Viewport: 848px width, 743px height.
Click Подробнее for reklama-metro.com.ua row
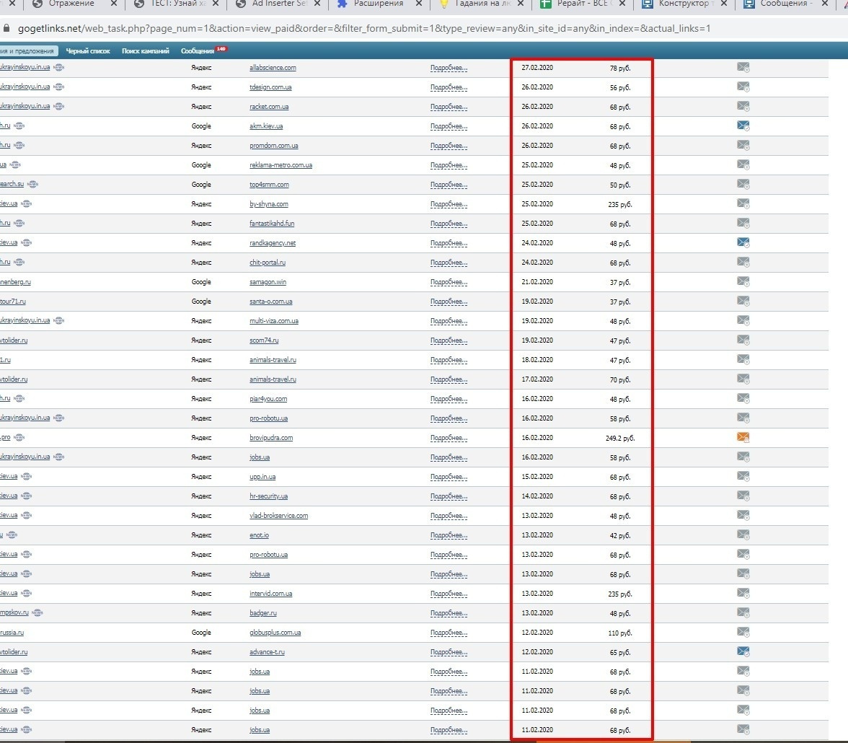[x=449, y=165]
